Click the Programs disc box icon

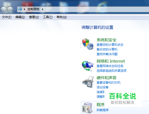tap(88, 108)
